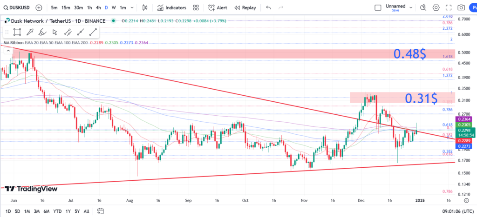Click the go-to-date calendar icon

tap(100, 211)
